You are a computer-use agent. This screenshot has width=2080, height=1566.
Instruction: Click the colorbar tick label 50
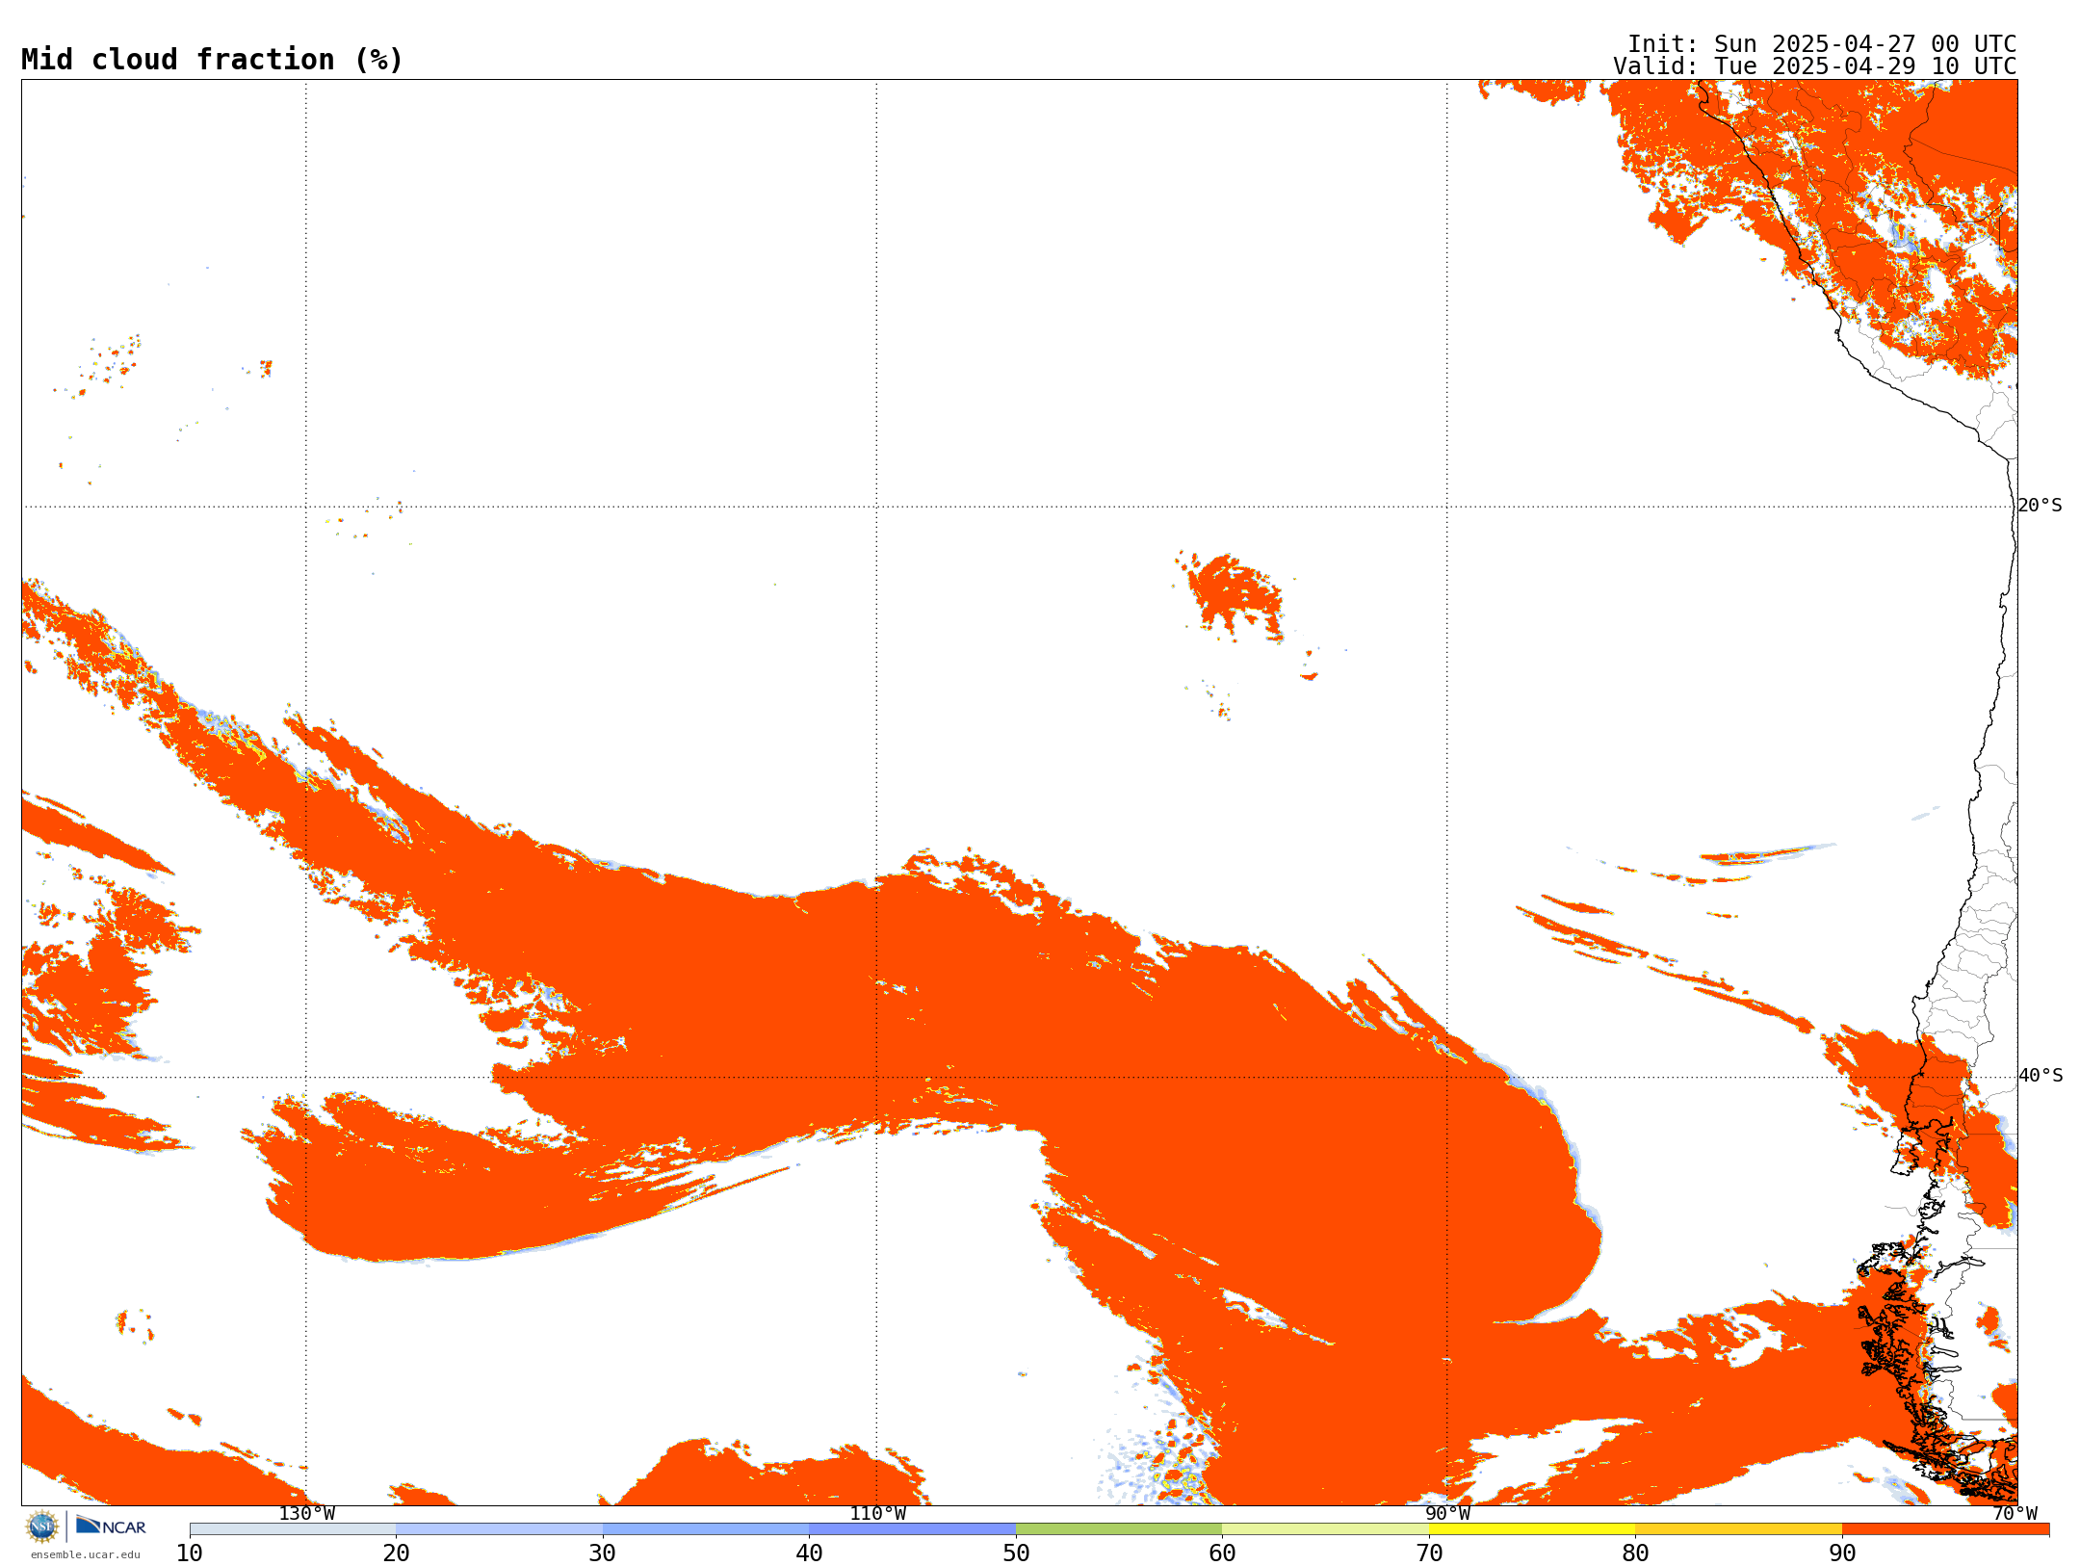[1016, 1553]
